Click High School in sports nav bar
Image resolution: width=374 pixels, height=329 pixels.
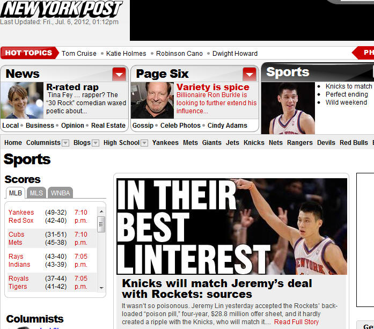pos(121,143)
